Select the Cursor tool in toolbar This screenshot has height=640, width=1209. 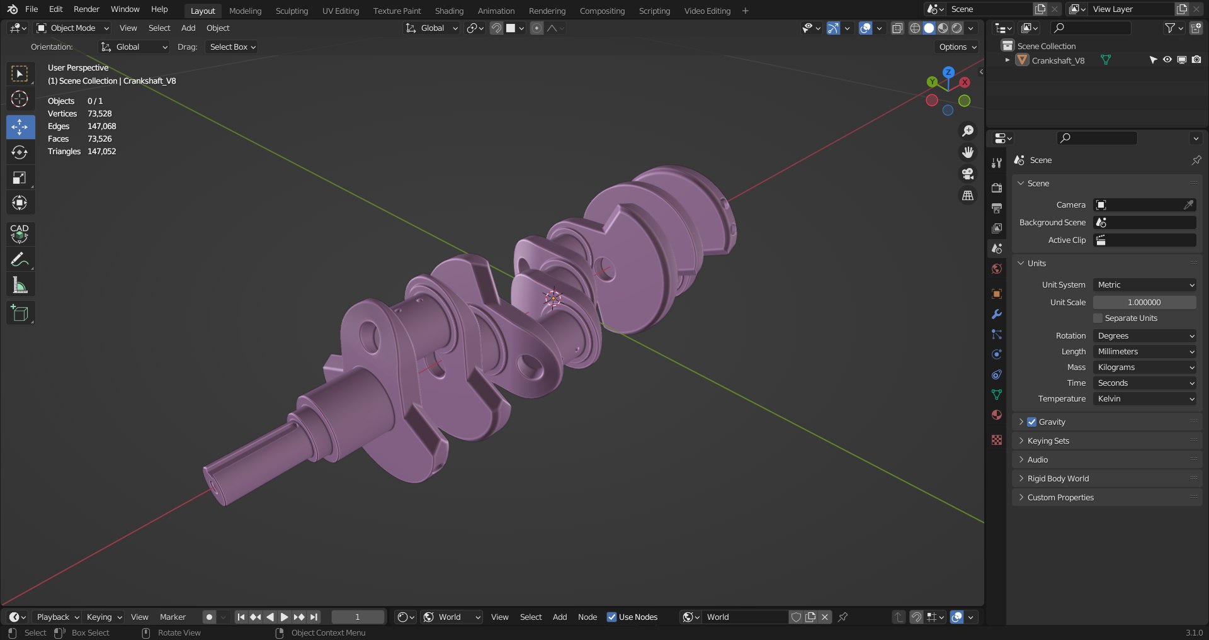tap(20, 99)
